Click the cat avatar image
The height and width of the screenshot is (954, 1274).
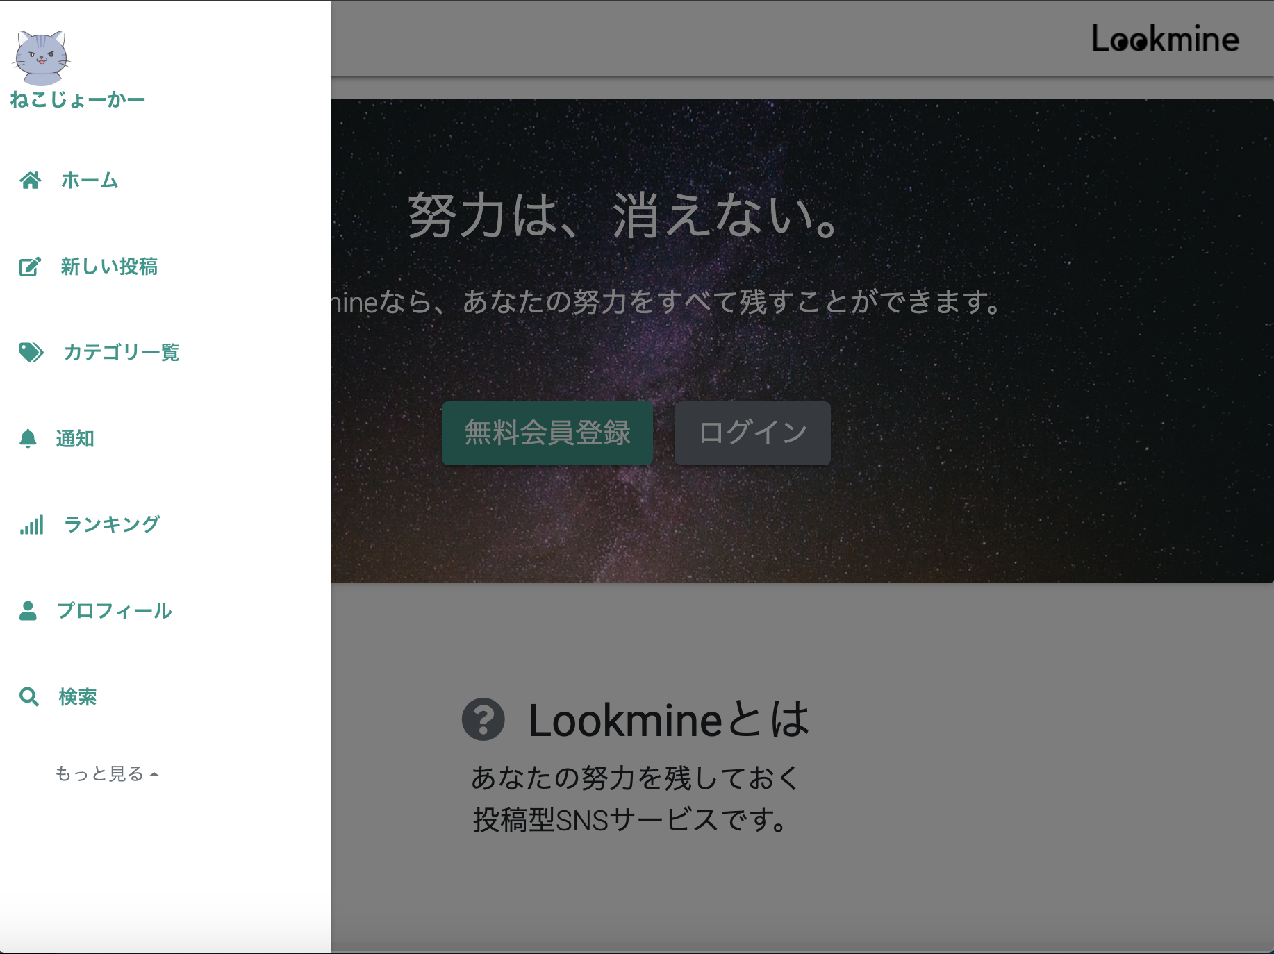[41, 58]
